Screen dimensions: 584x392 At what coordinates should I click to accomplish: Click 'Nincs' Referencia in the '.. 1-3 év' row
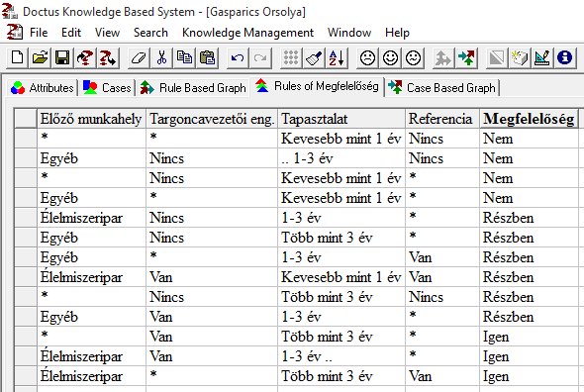(x=442, y=158)
